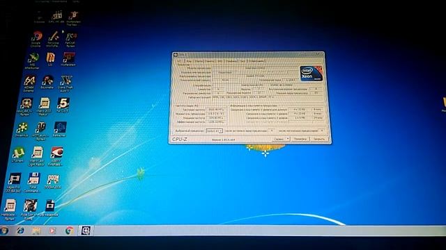The height and width of the screenshot is (250, 446).
Task: Open the Total Commander floppy-disk icon
Action: coord(33,183)
